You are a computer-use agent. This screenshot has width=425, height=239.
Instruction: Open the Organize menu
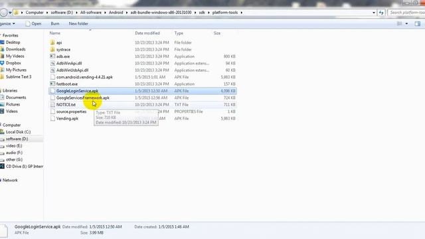point(7,24)
